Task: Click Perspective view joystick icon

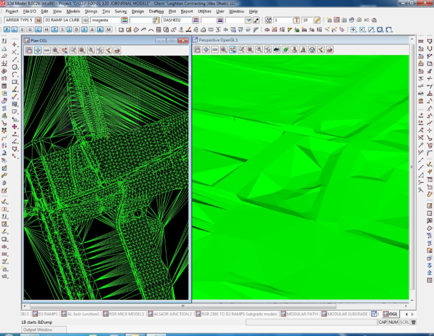Action: click(294, 50)
